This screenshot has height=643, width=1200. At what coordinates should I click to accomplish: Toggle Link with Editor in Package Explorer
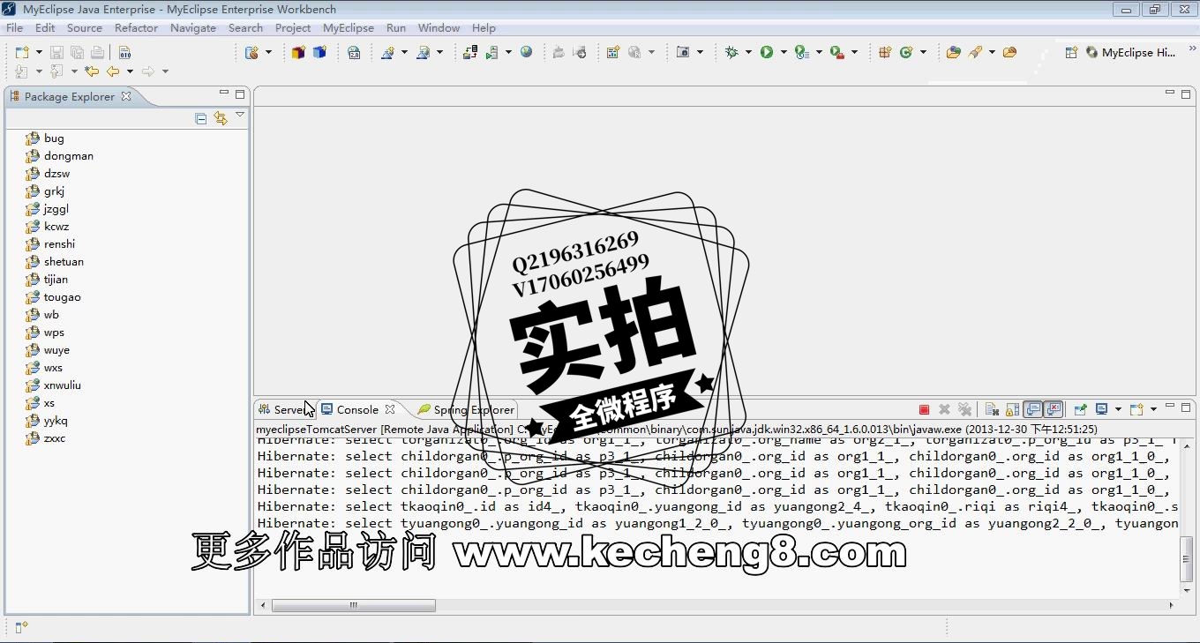pos(221,118)
